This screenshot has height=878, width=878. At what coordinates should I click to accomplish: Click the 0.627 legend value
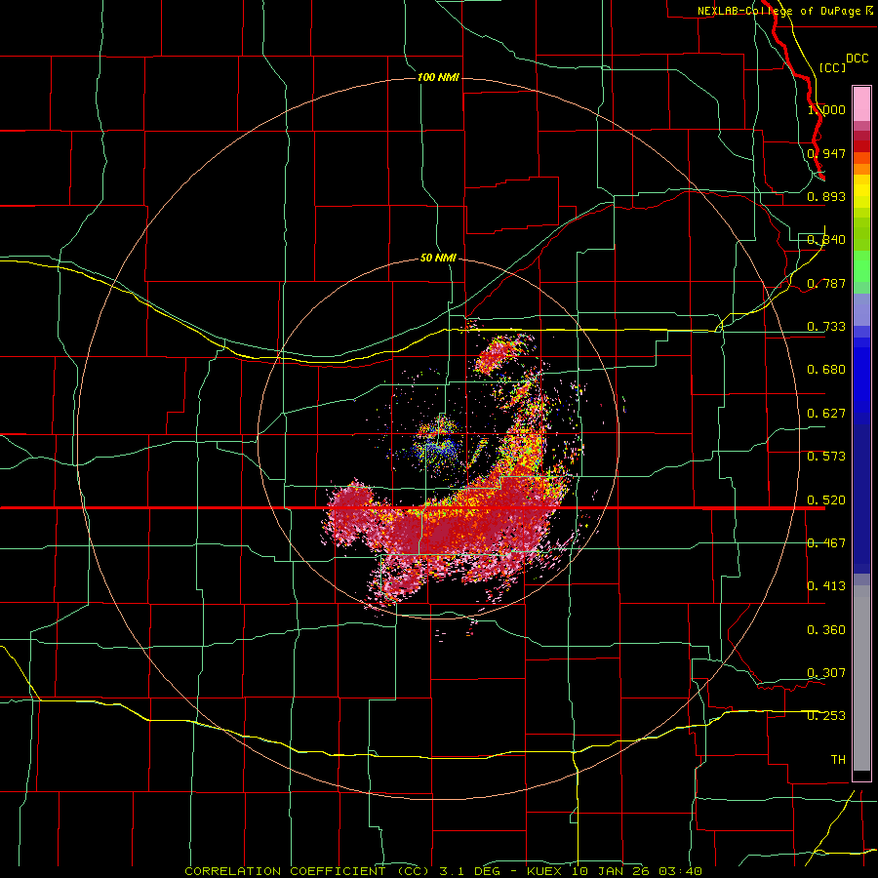click(x=826, y=413)
